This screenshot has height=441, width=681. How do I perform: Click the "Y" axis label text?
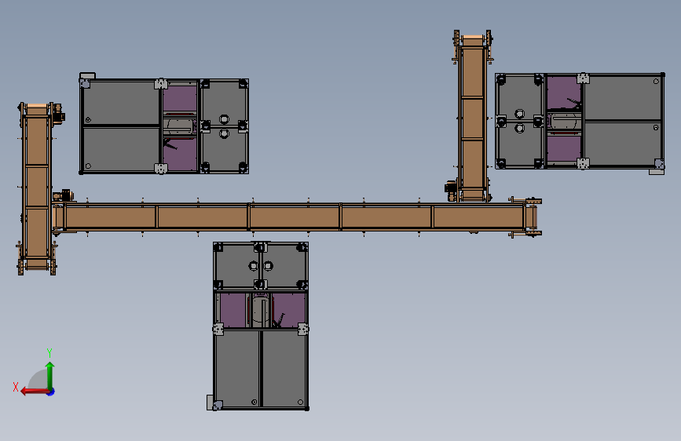click(x=49, y=353)
